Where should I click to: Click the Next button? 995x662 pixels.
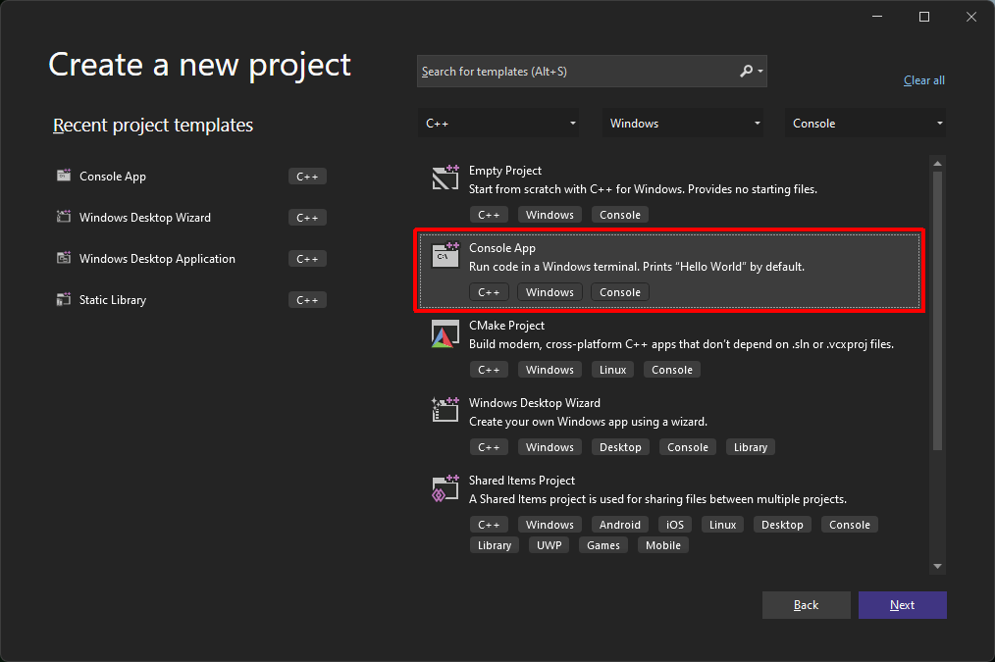tap(903, 605)
